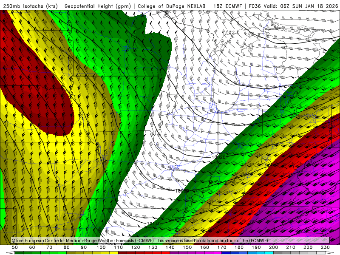340x255 pixels.
Task: Click the 210 knot colorbar label
Action: 291,247
